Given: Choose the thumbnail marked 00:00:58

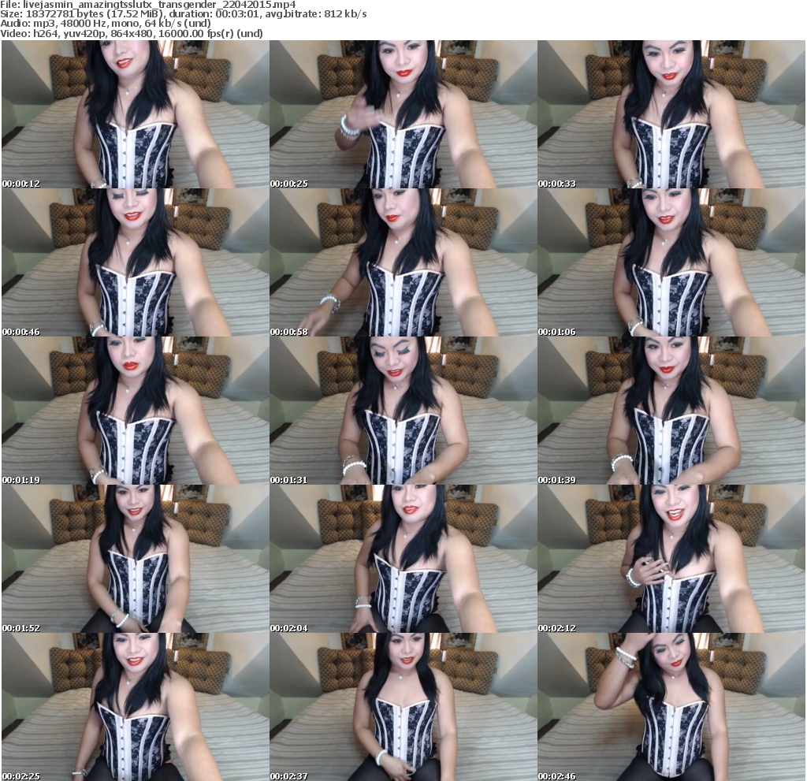Looking at the screenshot, I should [x=403, y=262].
